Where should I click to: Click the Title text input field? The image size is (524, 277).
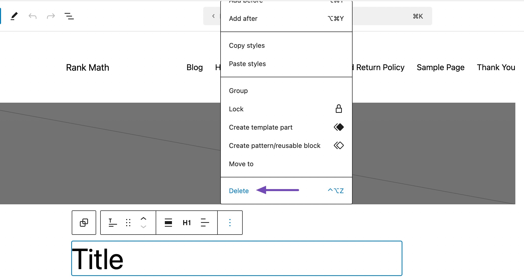237,259
